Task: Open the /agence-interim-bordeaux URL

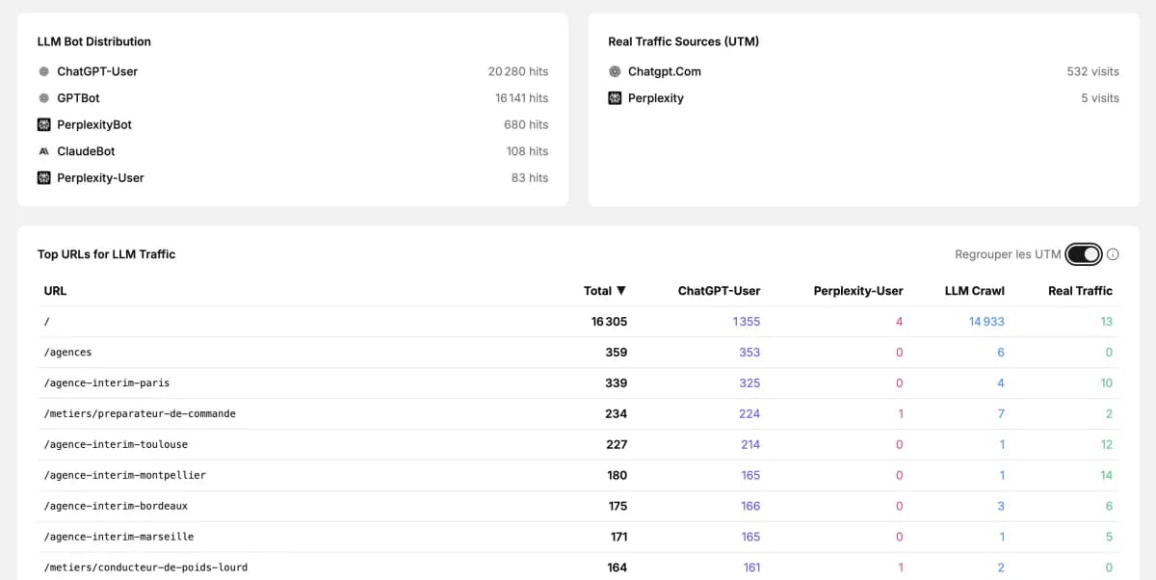Action: [116, 506]
